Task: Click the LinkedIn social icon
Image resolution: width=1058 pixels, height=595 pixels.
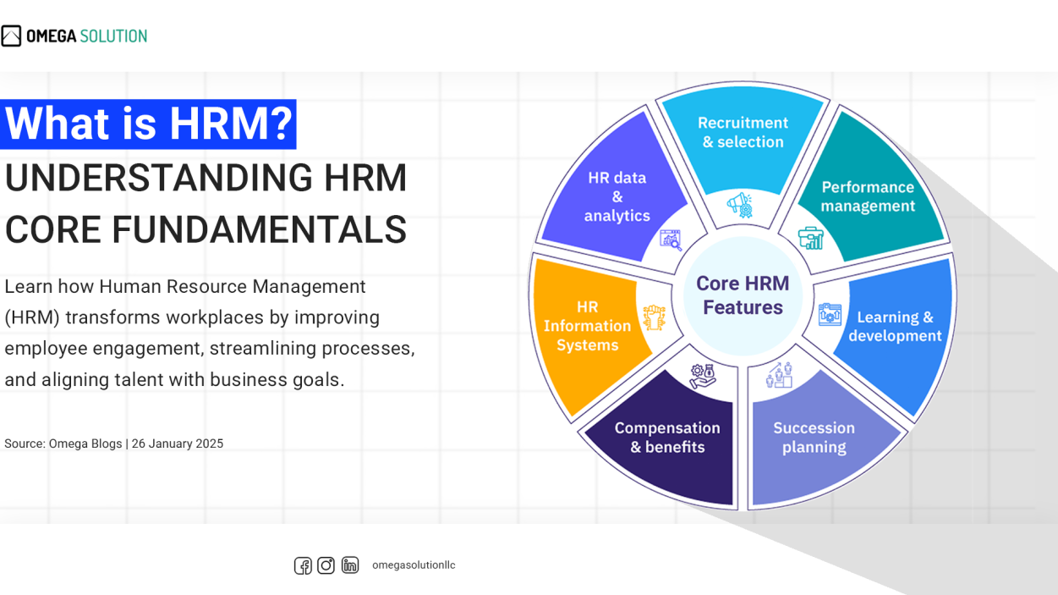Action: (349, 565)
